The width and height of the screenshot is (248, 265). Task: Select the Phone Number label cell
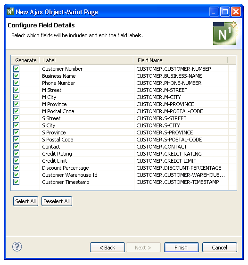(87, 83)
